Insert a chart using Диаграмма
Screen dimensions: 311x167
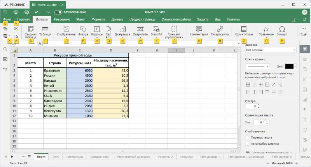122,32
